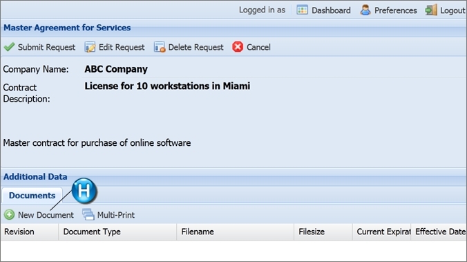Click the Edit Request pencil icon

point(90,47)
